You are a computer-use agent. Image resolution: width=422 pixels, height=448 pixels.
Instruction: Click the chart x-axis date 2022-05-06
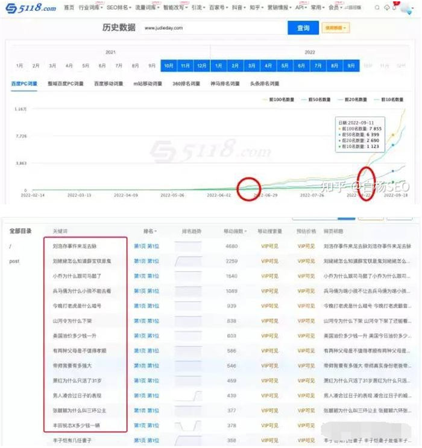[x=172, y=195]
